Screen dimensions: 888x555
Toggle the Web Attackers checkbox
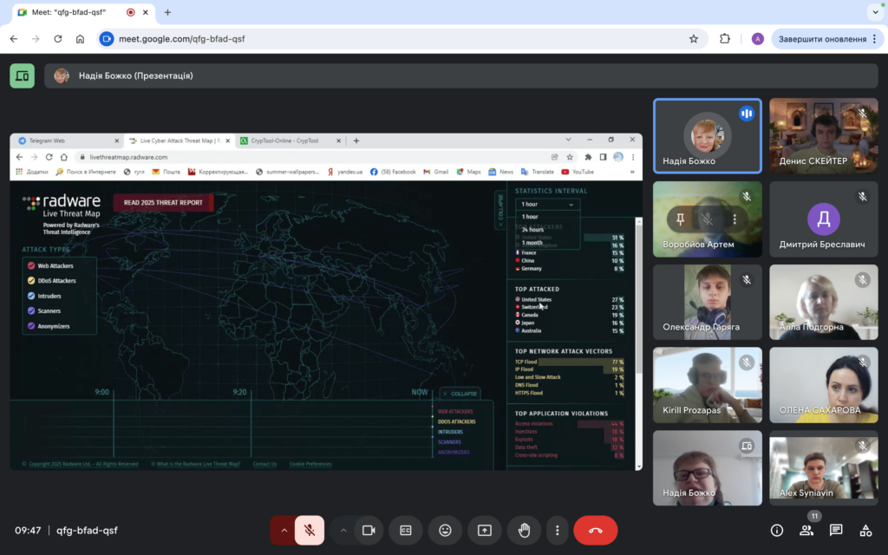tap(31, 265)
